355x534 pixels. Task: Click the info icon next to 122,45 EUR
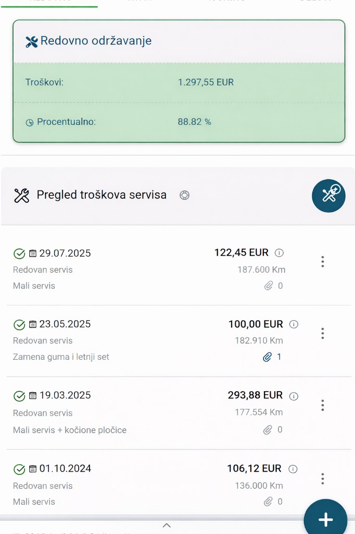pos(279,252)
